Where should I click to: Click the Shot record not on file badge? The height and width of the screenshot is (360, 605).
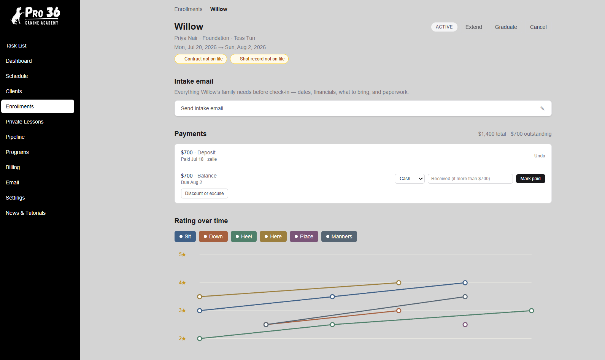click(x=259, y=59)
